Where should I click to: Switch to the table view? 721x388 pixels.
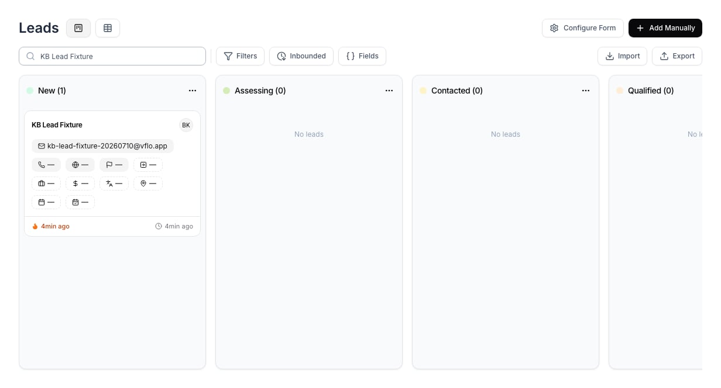point(108,28)
